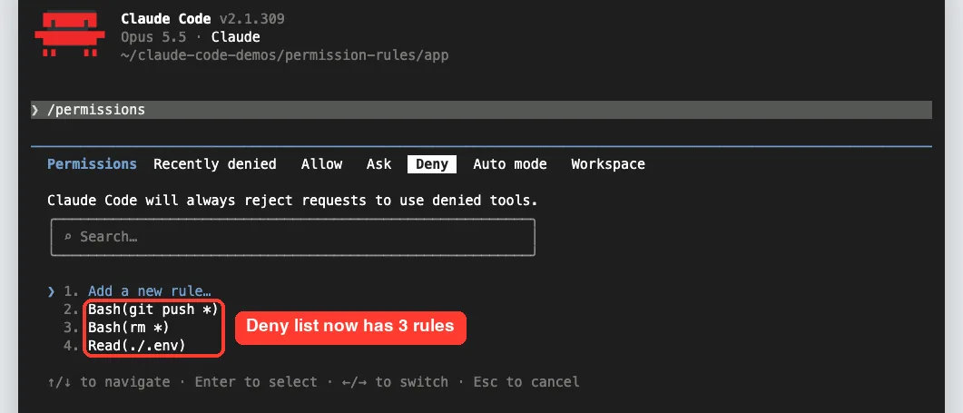
Task: Click the Esc to cancel hint
Action: point(526,381)
